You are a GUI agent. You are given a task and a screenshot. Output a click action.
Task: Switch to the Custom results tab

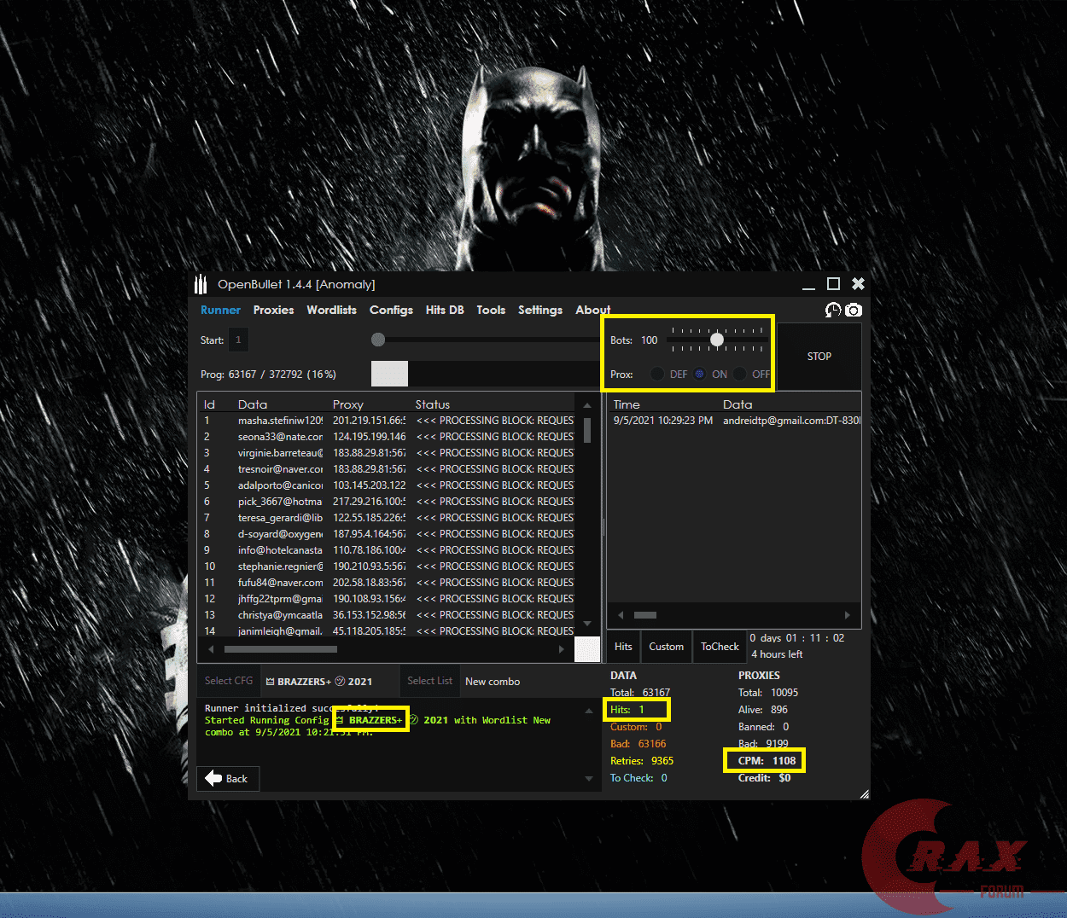(666, 647)
